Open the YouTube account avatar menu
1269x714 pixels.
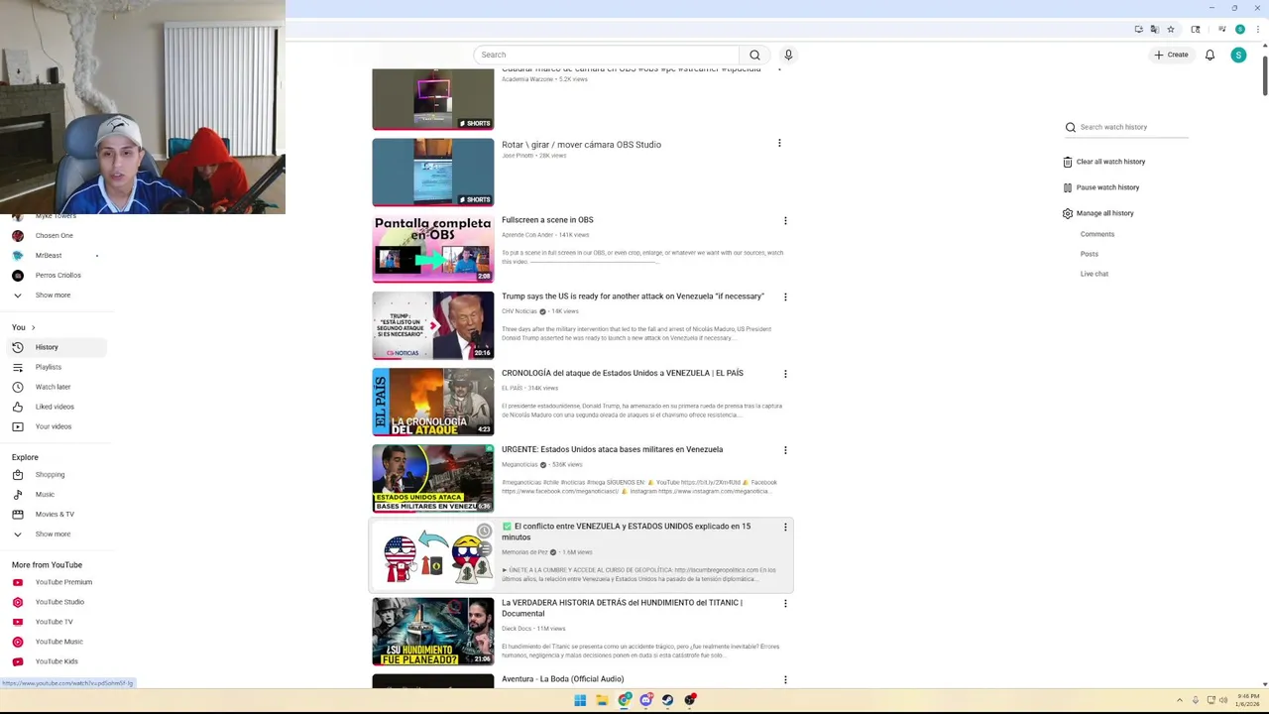point(1238,55)
